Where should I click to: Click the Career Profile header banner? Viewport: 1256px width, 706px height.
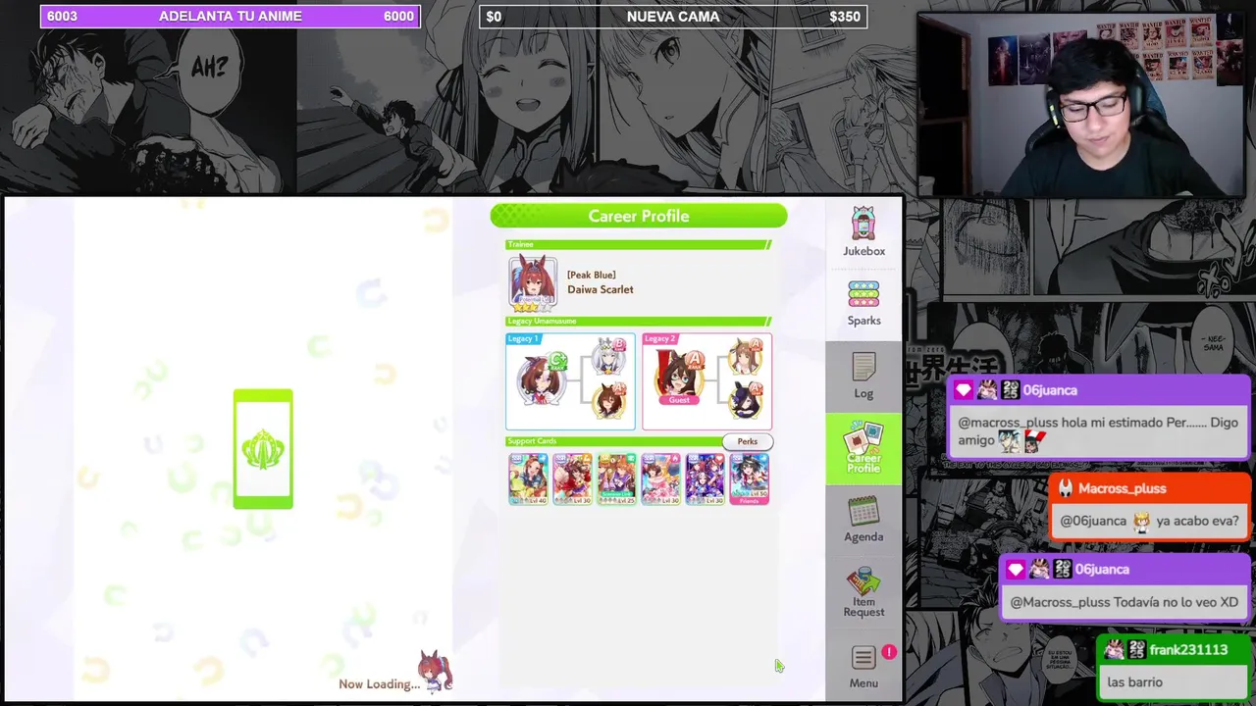[x=639, y=216]
